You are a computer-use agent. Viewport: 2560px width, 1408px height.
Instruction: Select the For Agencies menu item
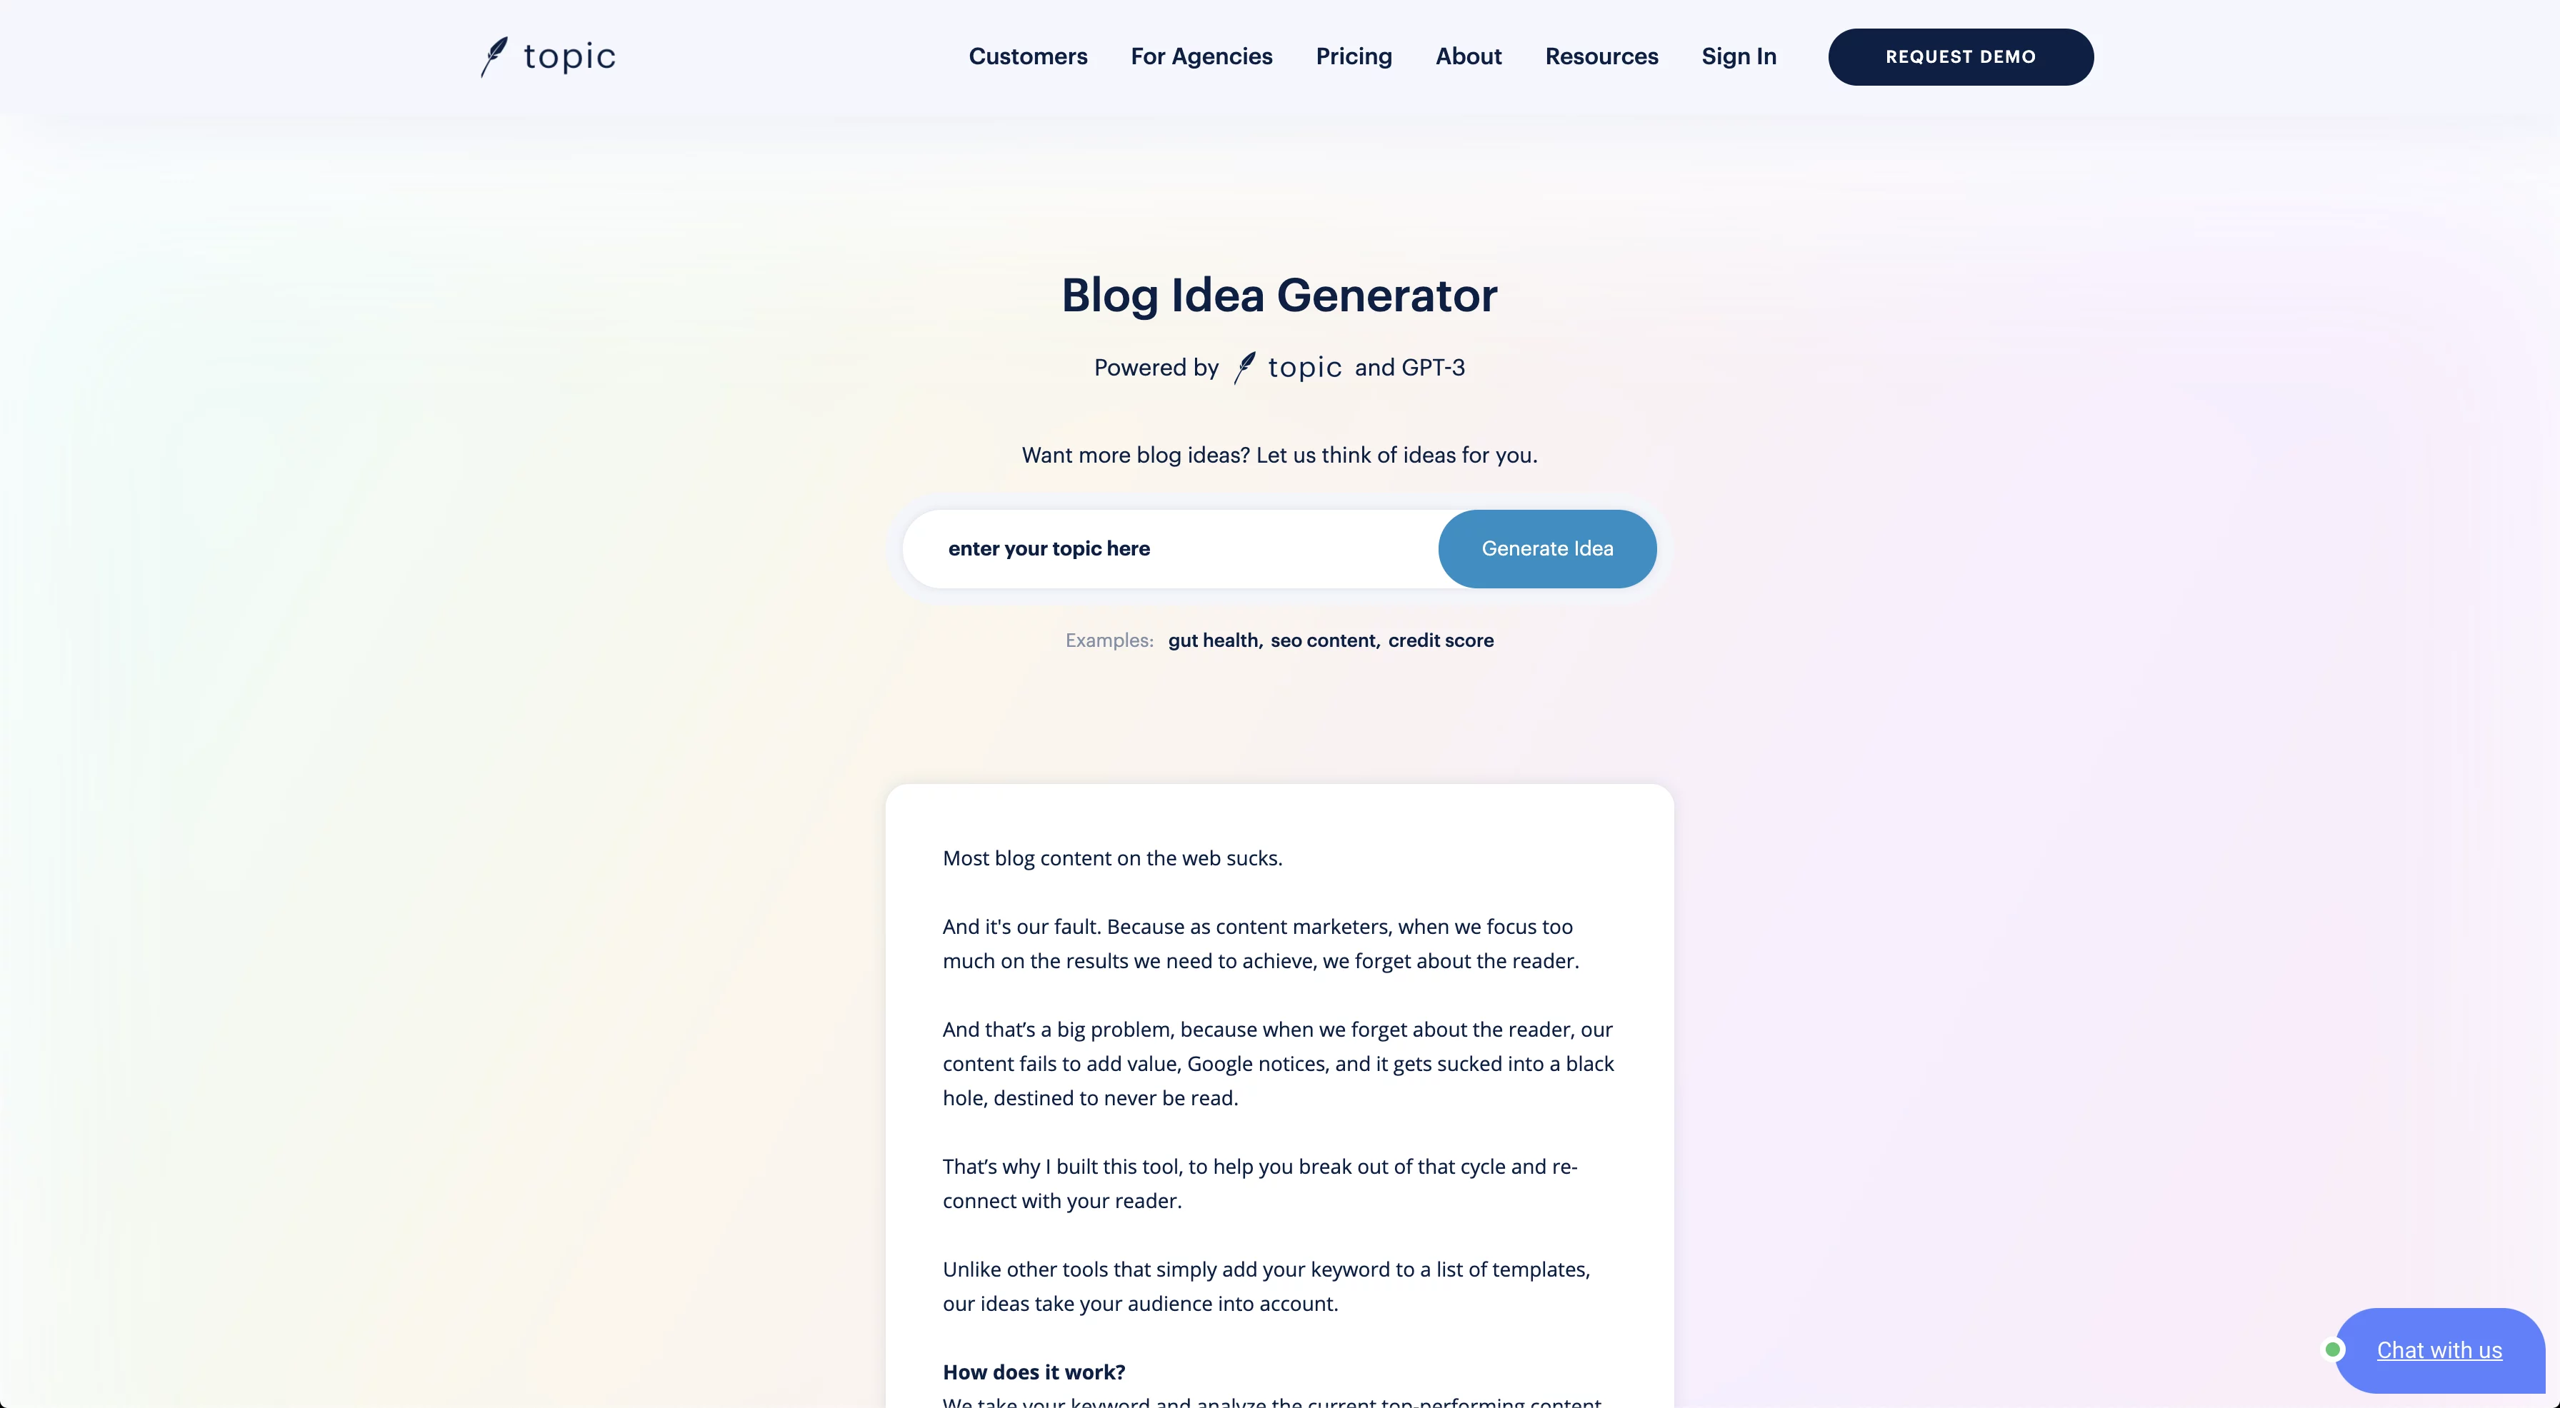pos(1202,57)
